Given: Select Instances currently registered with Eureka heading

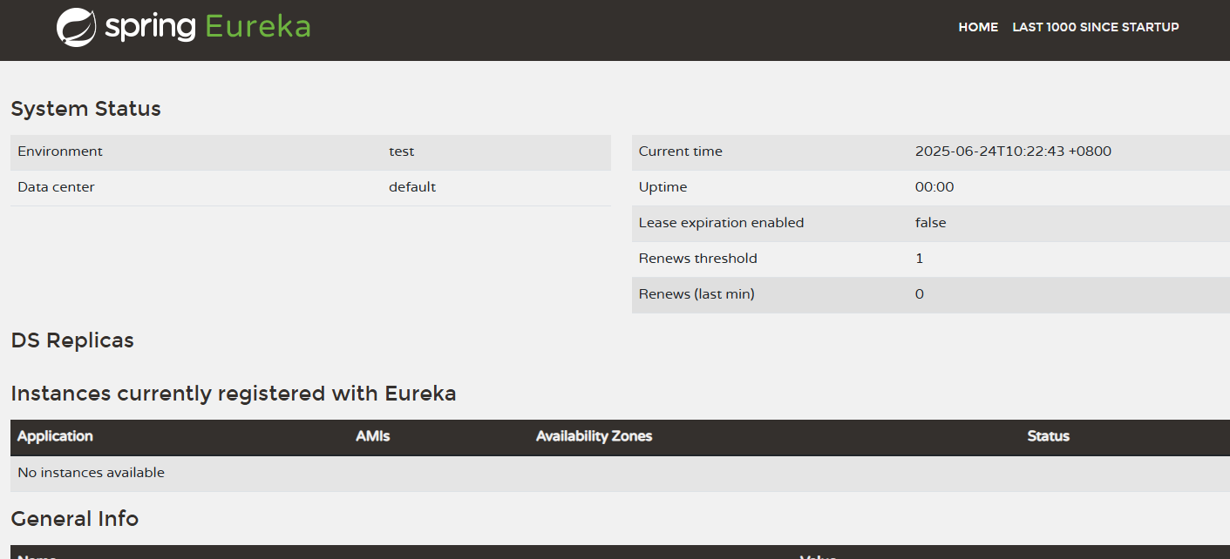Looking at the screenshot, I should coord(234,394).
